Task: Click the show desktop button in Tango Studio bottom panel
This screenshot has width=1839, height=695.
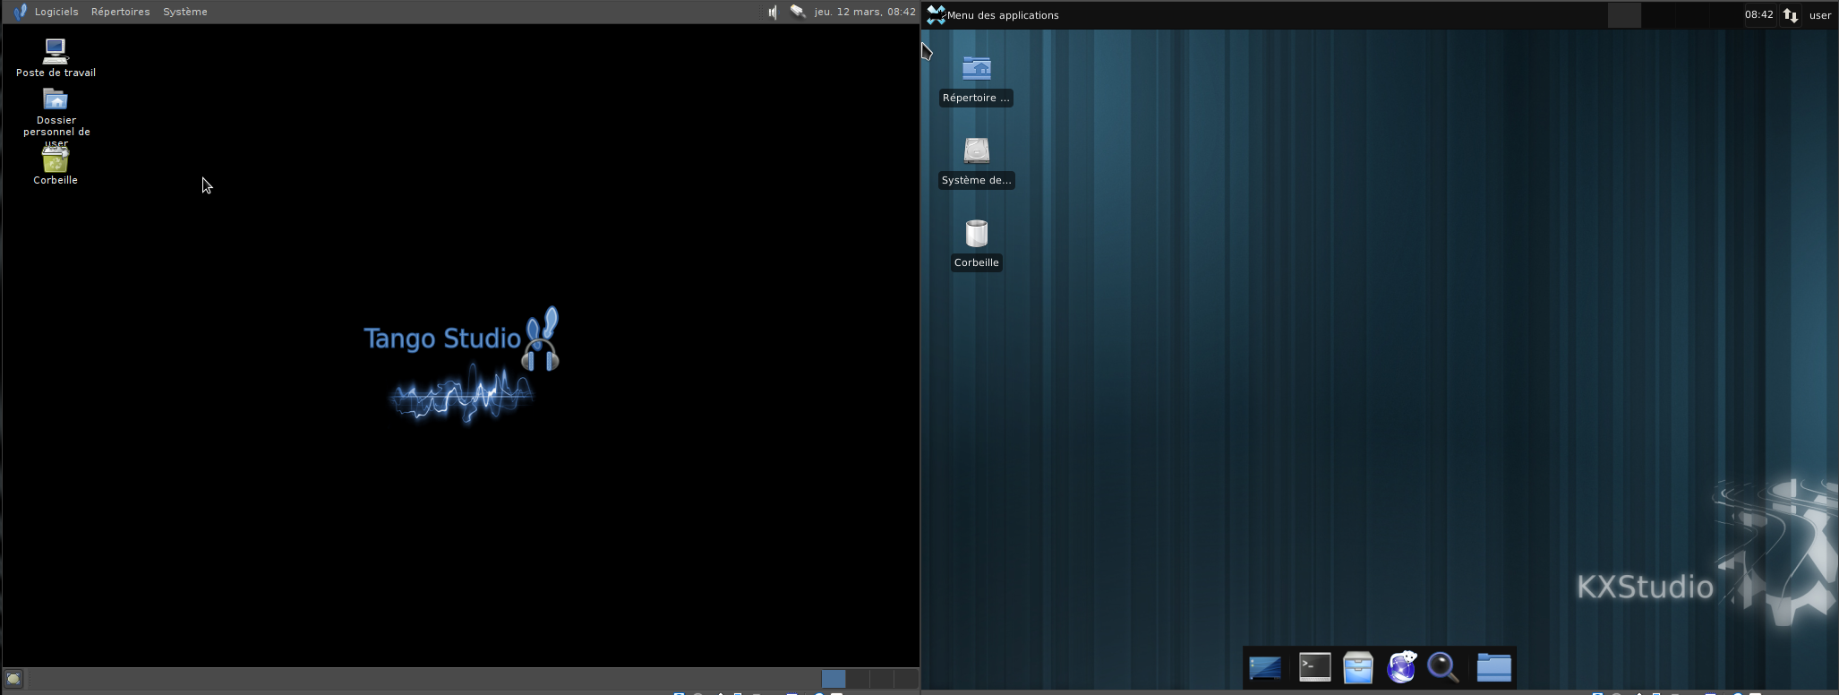Action: click(13, 679)
